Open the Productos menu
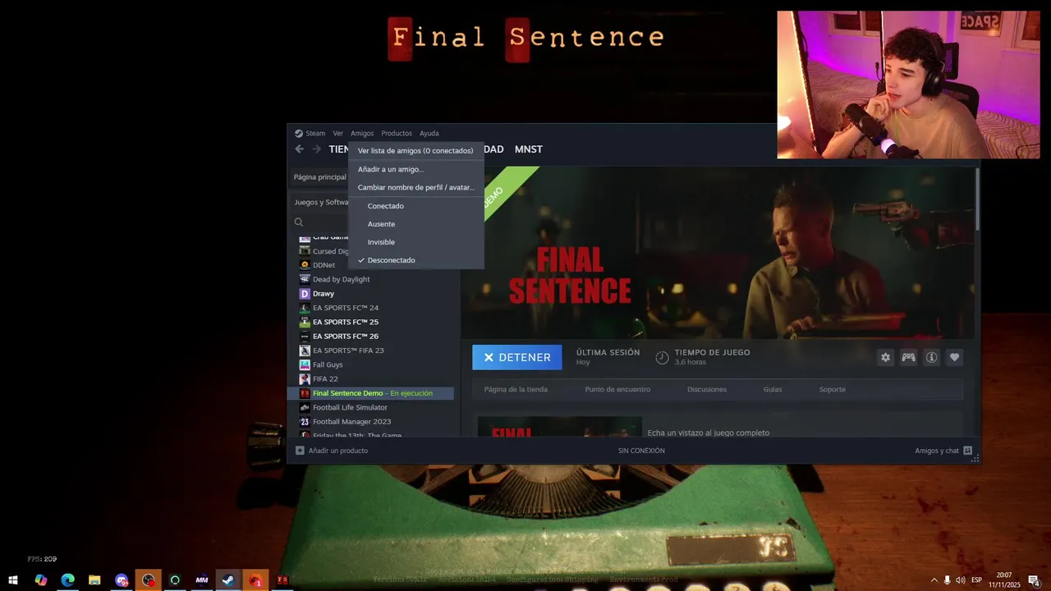 pyautogui.click(x=397, y=133)
